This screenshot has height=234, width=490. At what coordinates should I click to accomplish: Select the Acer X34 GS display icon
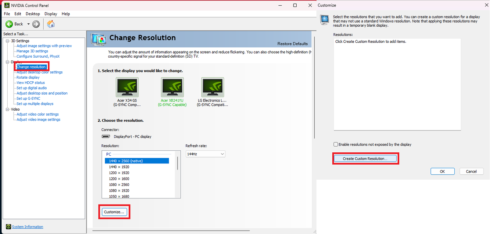tap(127, 87)
